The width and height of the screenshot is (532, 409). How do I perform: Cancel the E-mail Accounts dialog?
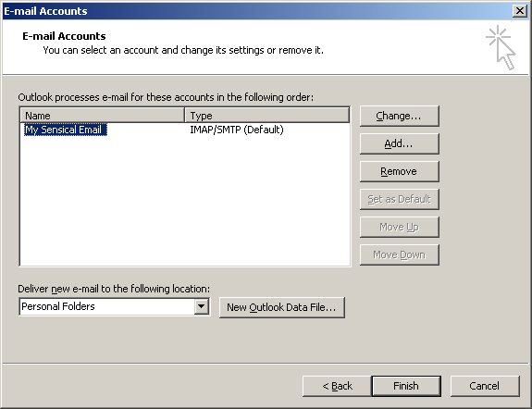point(485,386)
